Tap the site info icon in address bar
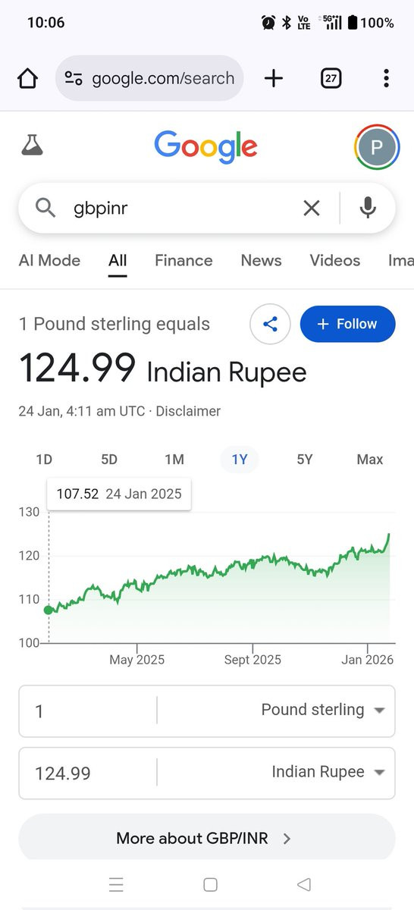 [x=74, y=78]
